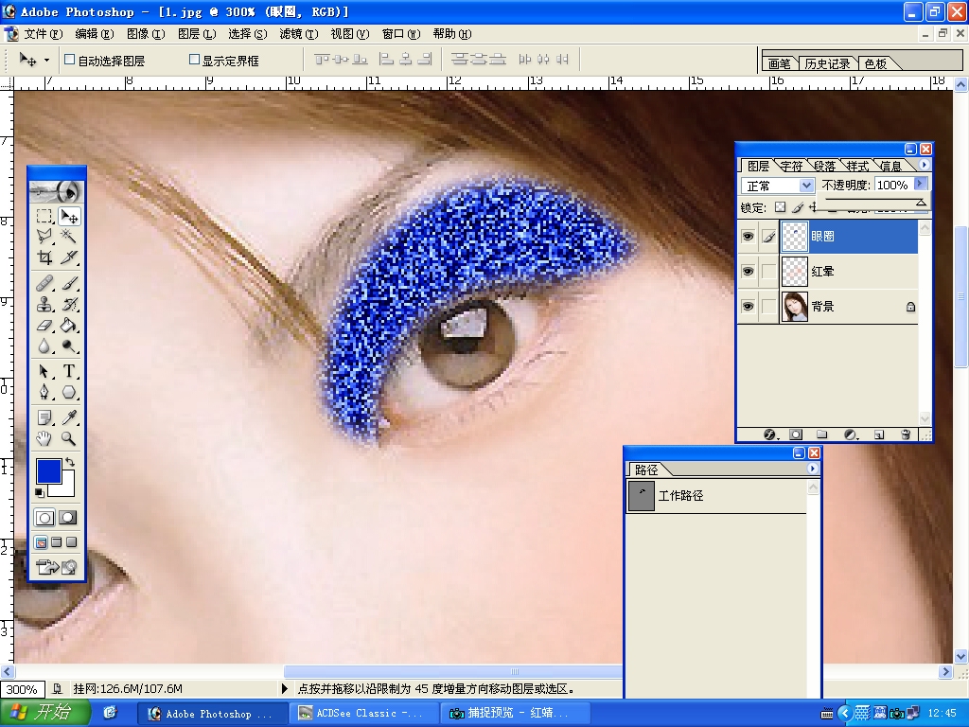Open the 文件 menu
Image resolution: width=969 pixels, height=727 pixels.
click(44, 34)
